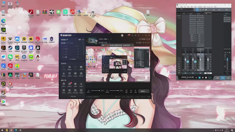This screenshot has height=132, width=235.
Task: Switch to the Edit tab in Studio One
Action: (x=218, y=78)
